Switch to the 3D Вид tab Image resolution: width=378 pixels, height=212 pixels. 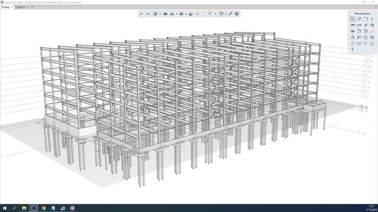coord(5,7)
